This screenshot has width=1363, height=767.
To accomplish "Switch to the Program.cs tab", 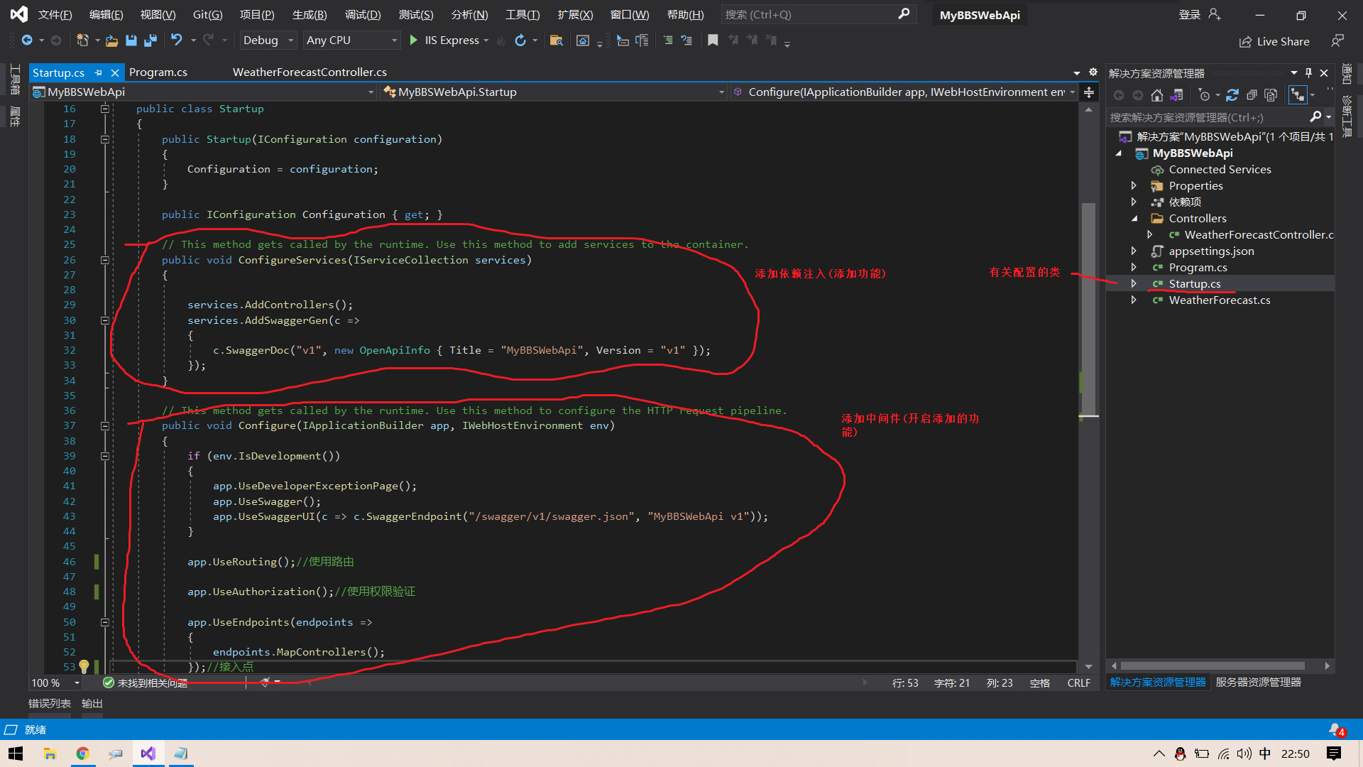I will pos(158,72).
